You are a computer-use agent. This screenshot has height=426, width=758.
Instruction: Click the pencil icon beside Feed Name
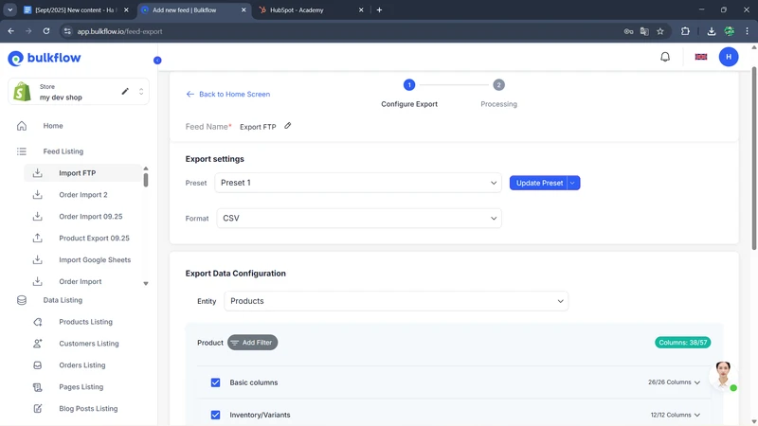coord(288,126)
